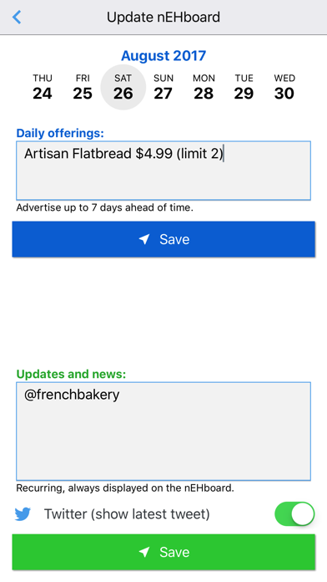The width and height of the screenshot is (327, 582).
Task: Click the arrow icon on green Save button
Action: coord(144,552)
